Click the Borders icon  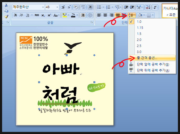pos(149,15)
